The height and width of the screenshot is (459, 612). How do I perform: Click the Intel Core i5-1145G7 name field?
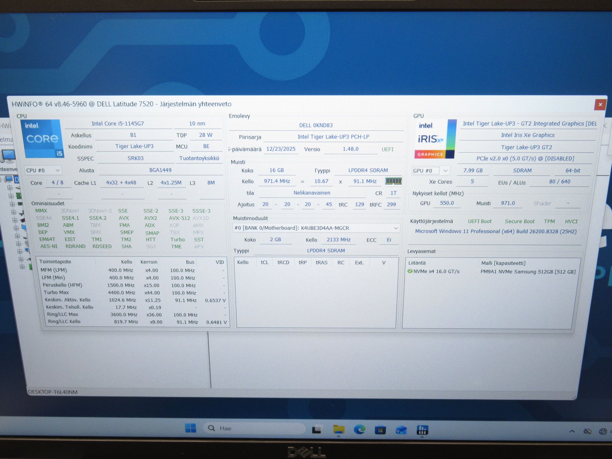pos(118,123)
